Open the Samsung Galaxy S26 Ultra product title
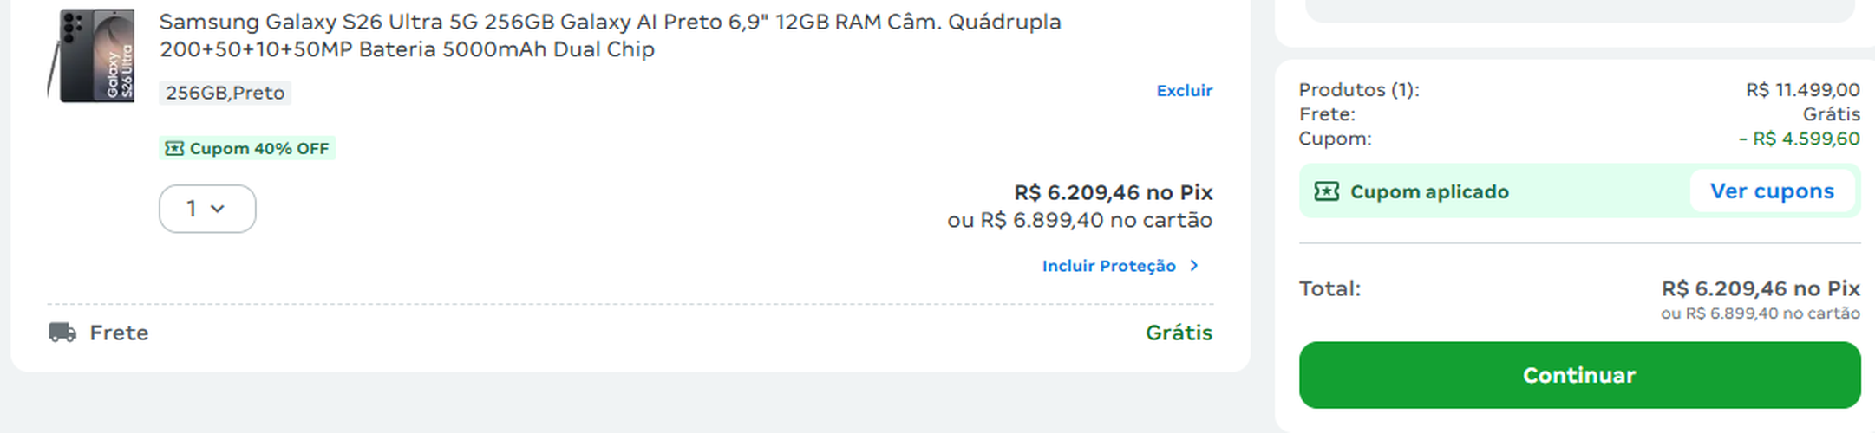Image resolution: width=1875 pixels, height=433 pixels. click(x=610, y=36)
